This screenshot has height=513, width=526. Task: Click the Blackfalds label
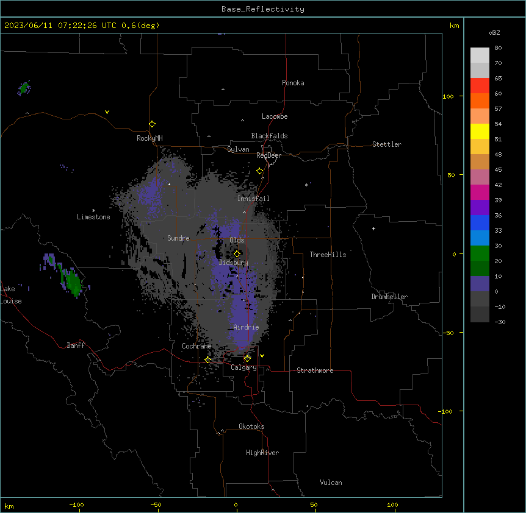pos(269,136)
